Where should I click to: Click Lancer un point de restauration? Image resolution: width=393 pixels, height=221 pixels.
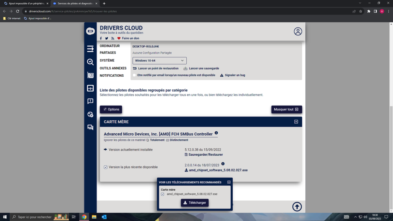(x=156, y=68)
